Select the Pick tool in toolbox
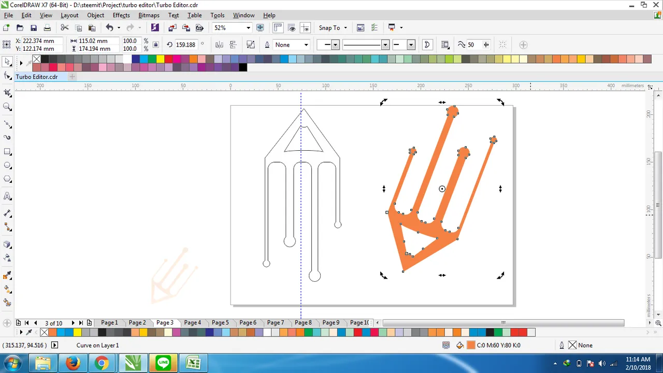The width and height of the screenshot is (663, 373). 7,62
